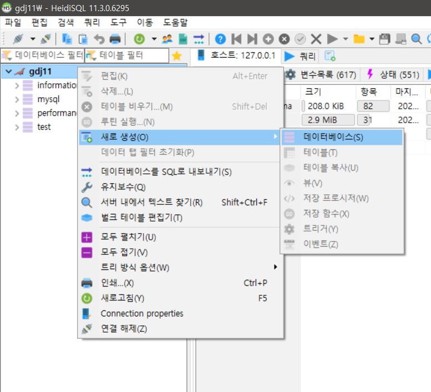Click the copy icon in toolbar

click(x=67, y=39)
